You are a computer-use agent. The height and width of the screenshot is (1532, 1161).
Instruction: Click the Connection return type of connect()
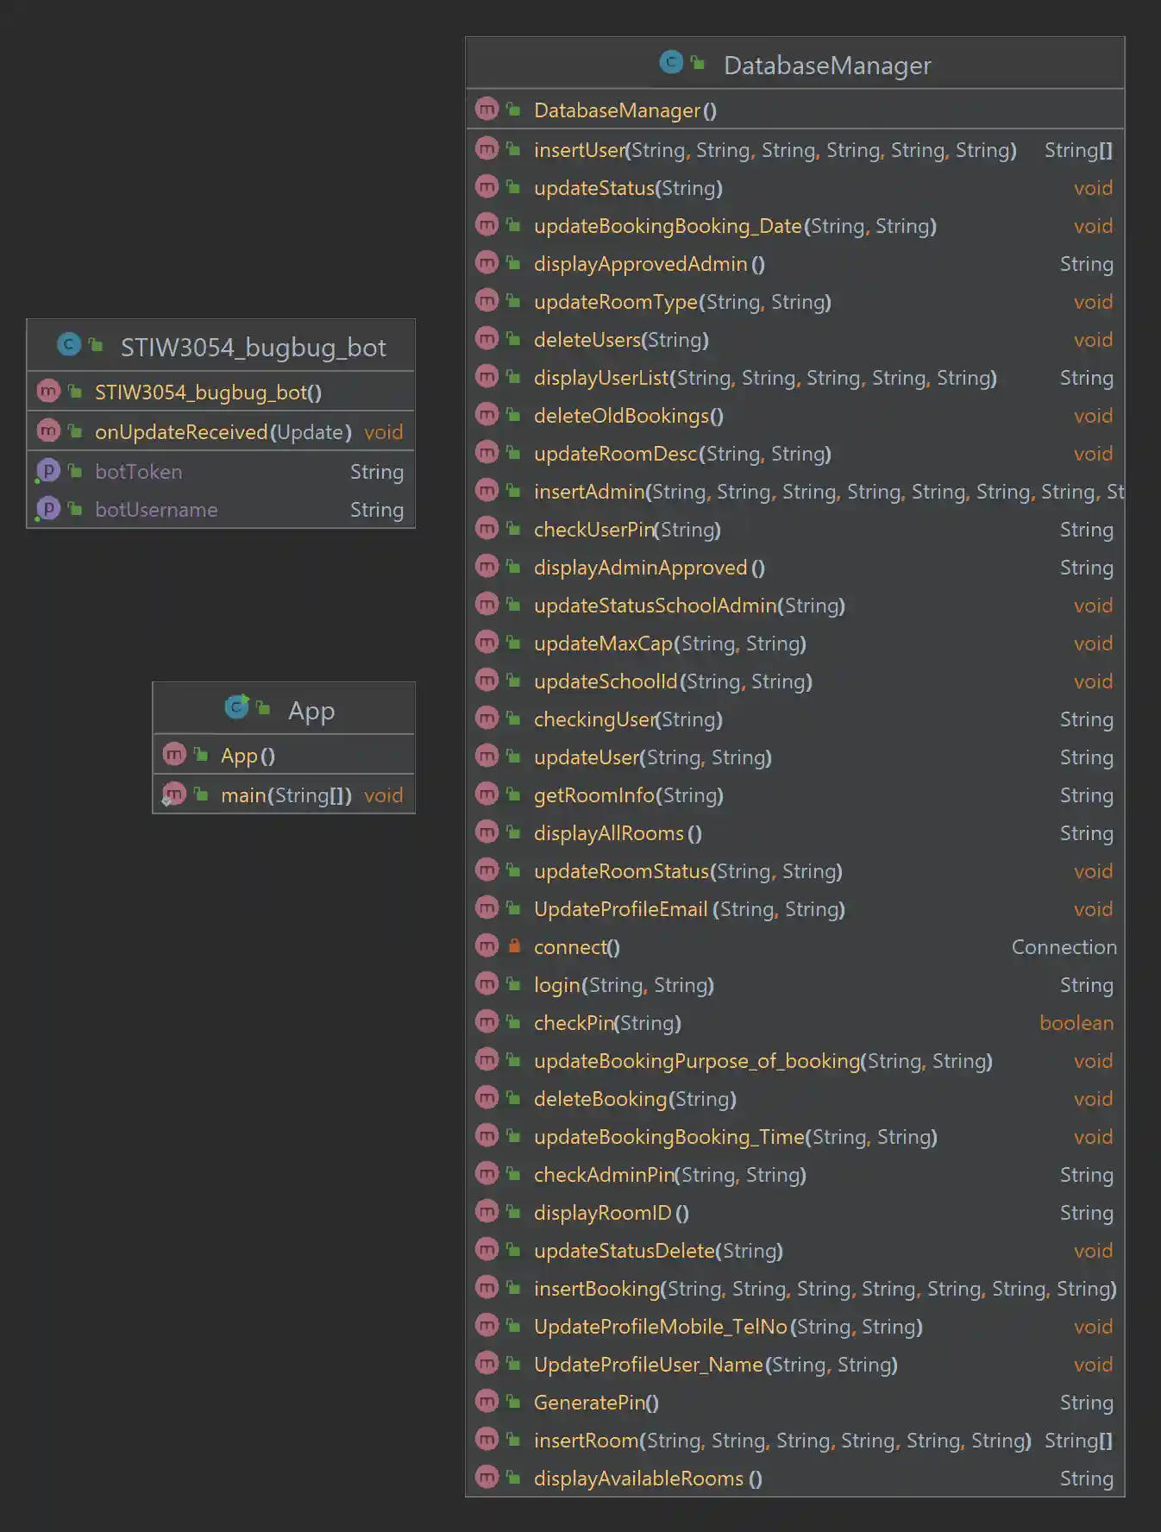(1064, 947)
